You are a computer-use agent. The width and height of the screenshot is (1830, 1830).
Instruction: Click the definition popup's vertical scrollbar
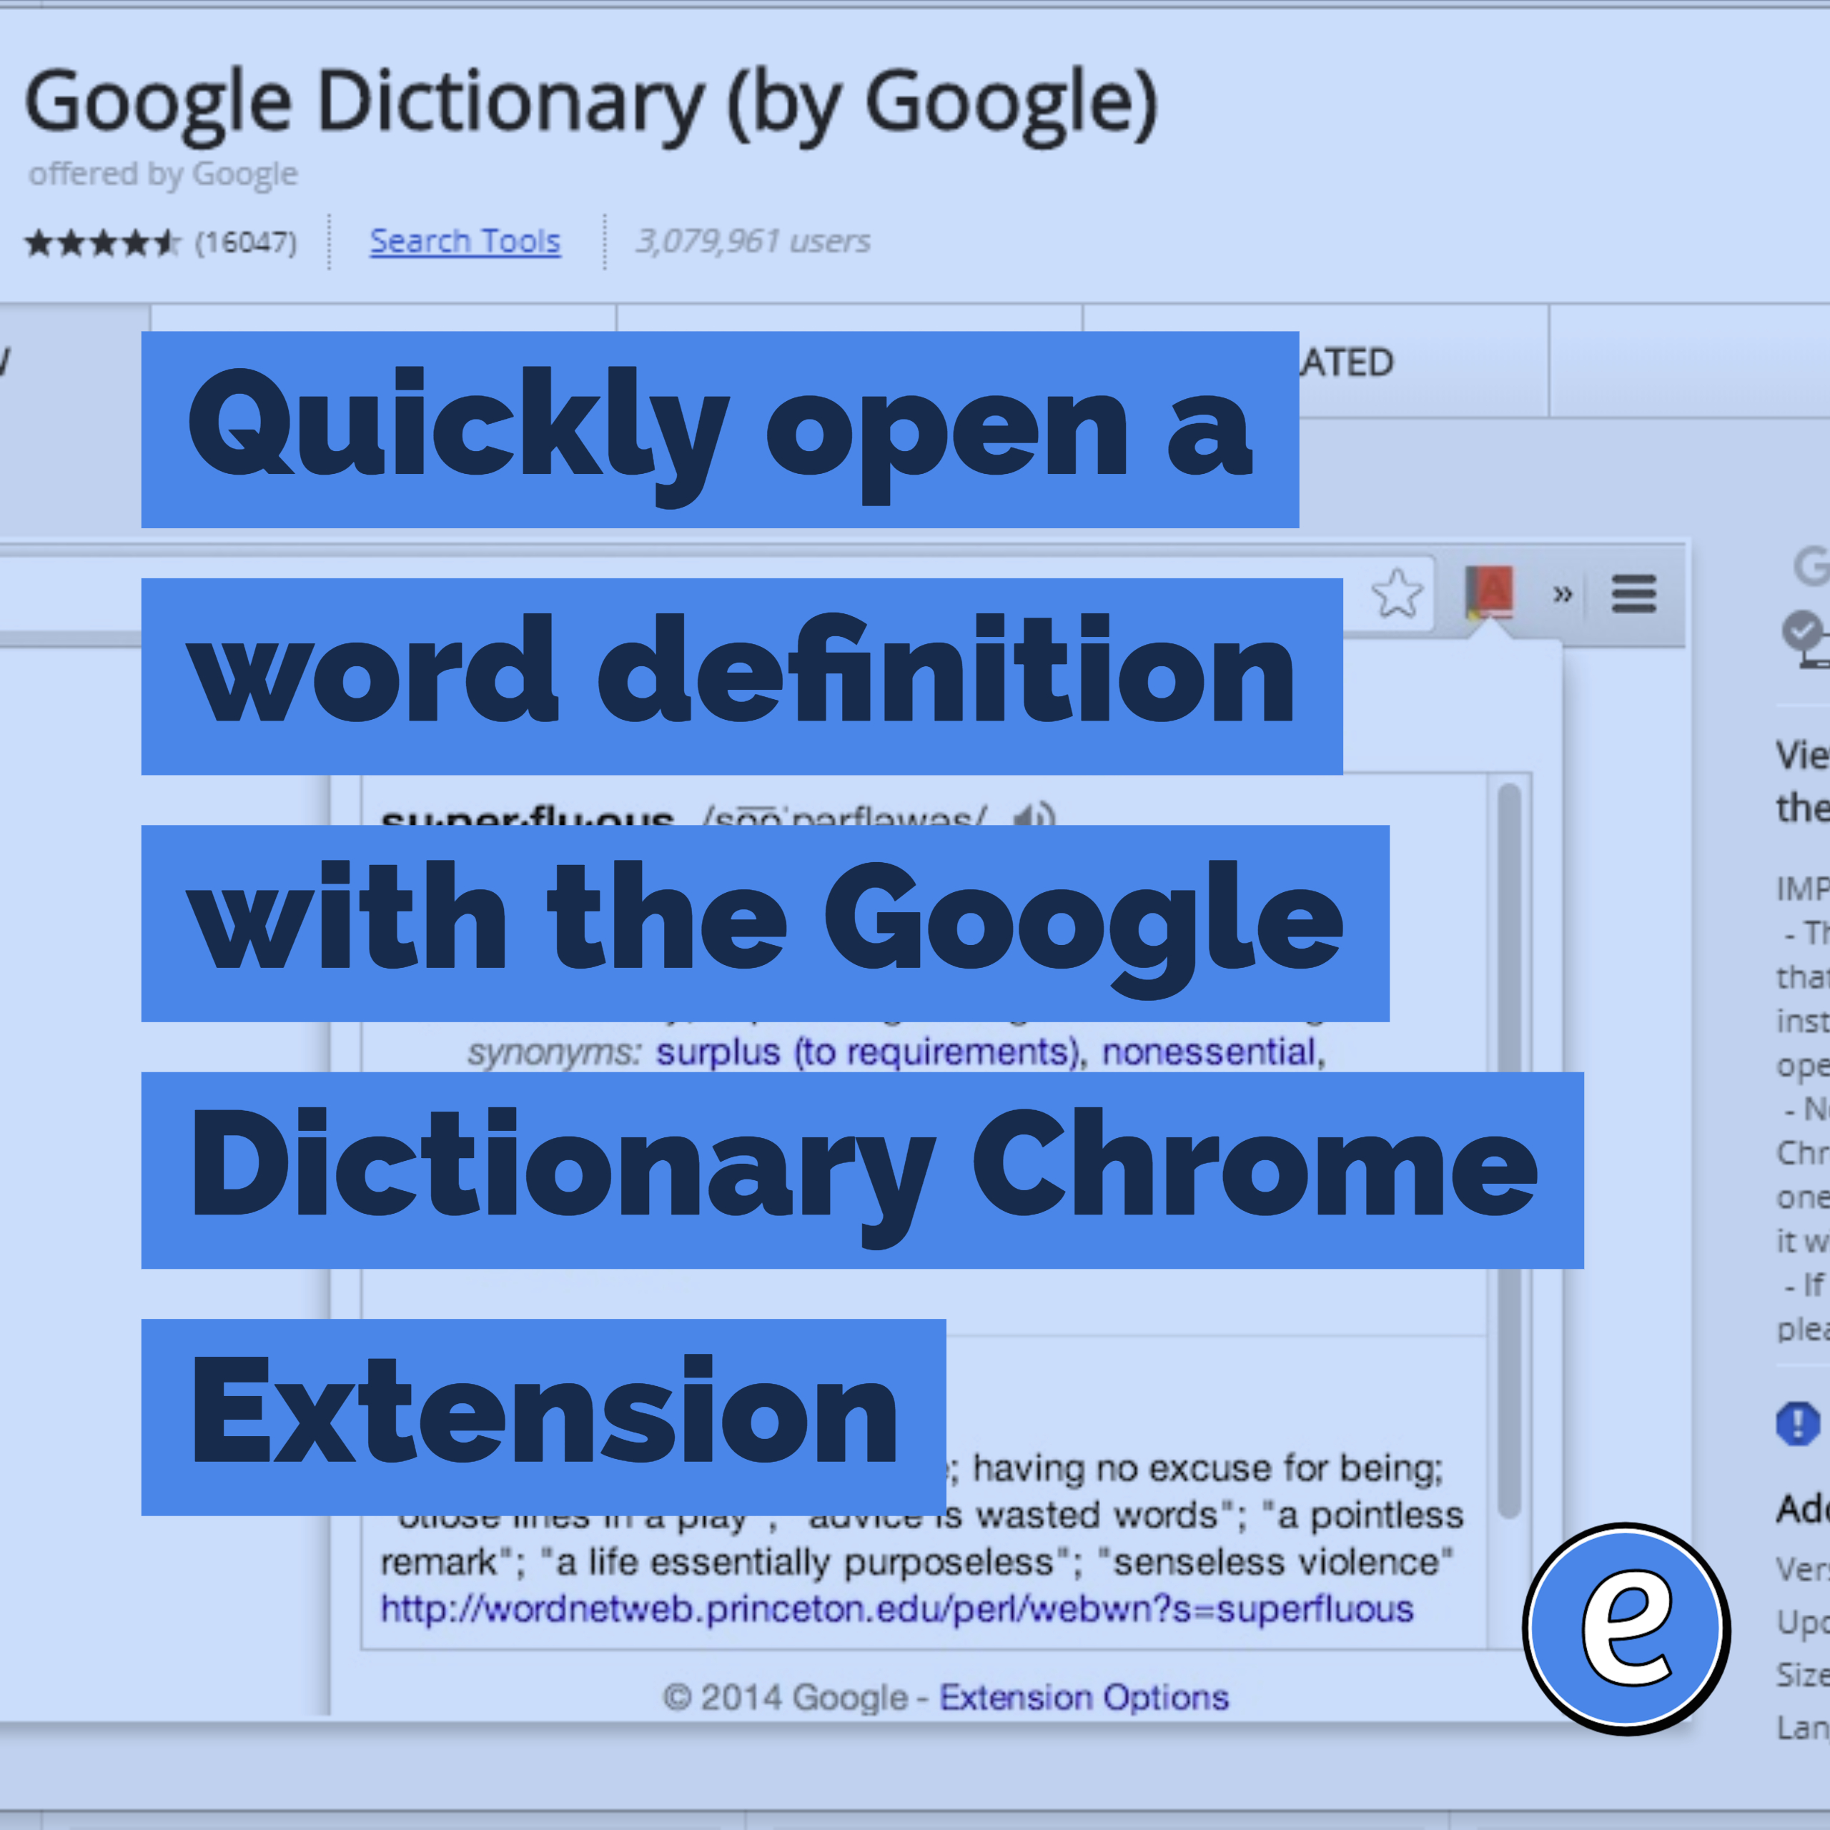pyautogui.click(x=1510, y=947)
